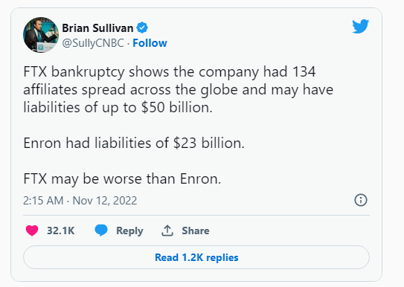
Task: Click the share upload arrow icon
Action: 167,230
